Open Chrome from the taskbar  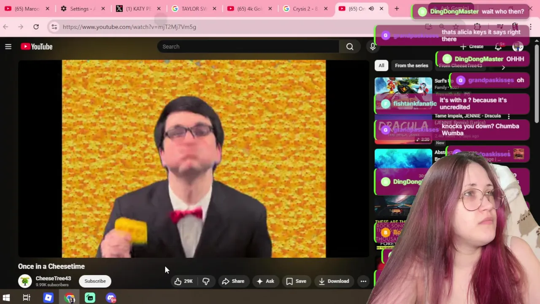(70, 298)
